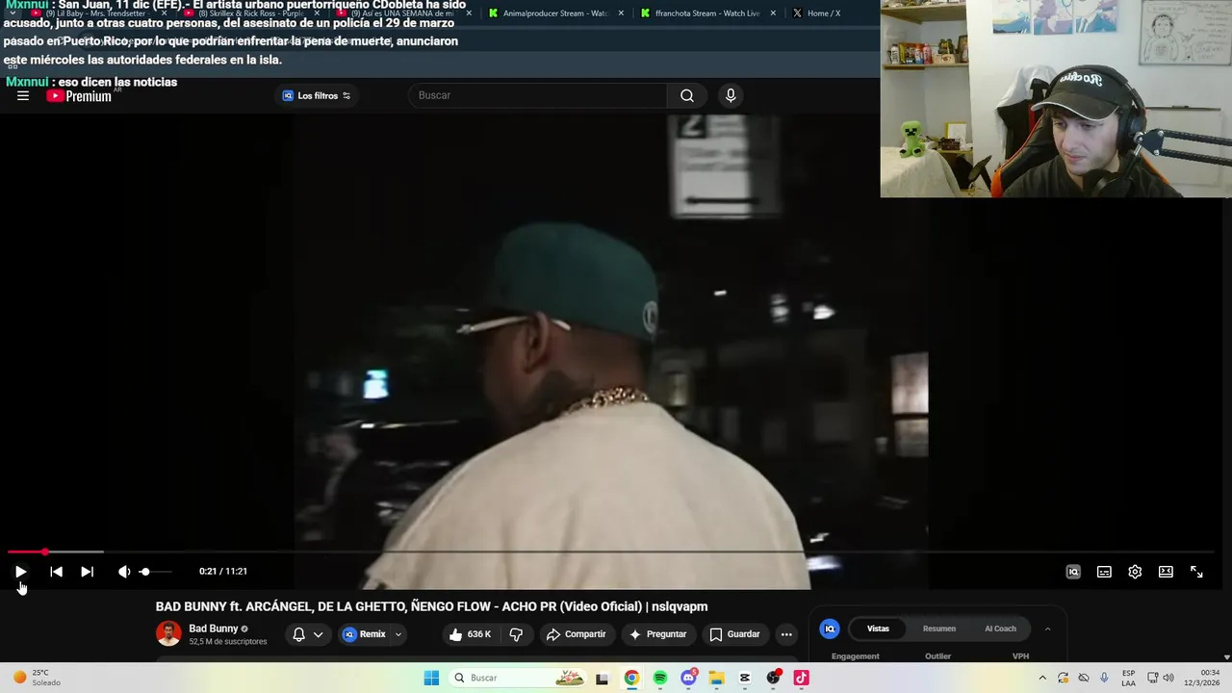Select the Vistas tab
Image resolution: width=1232 pixels, height=693 pixels.
pos(878,629)
